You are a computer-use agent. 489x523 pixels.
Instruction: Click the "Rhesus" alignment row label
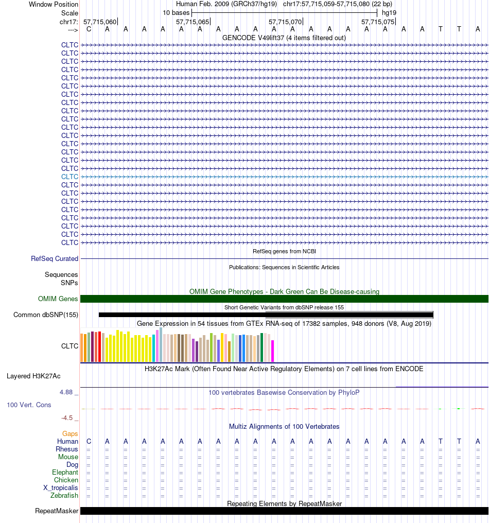[67, 449]
